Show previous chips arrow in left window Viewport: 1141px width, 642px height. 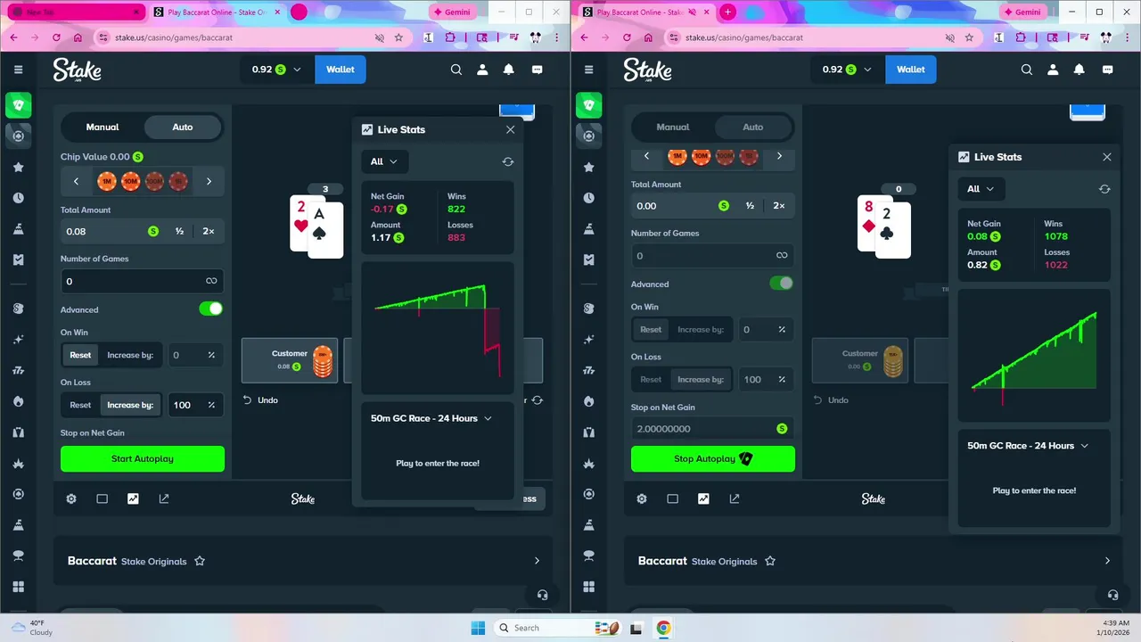coord(77,181)
